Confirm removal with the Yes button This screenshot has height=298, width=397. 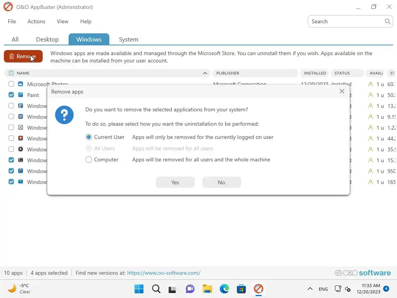click(175, 182)
